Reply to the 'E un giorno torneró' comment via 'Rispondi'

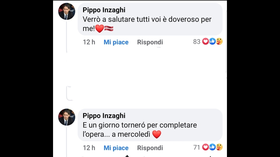pyautogui.click(x=150, y=148)
